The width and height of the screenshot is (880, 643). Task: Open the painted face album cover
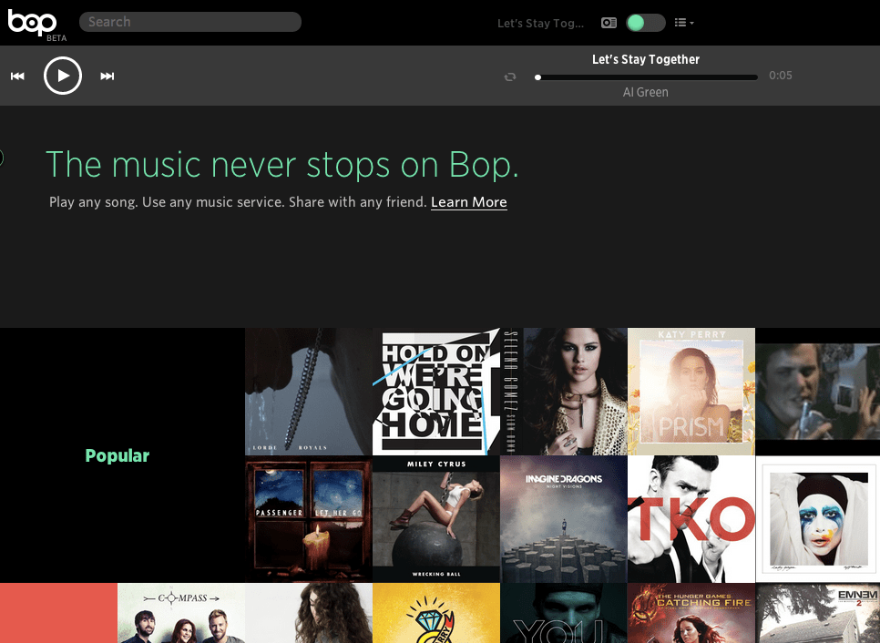click(x=818, y=519)
